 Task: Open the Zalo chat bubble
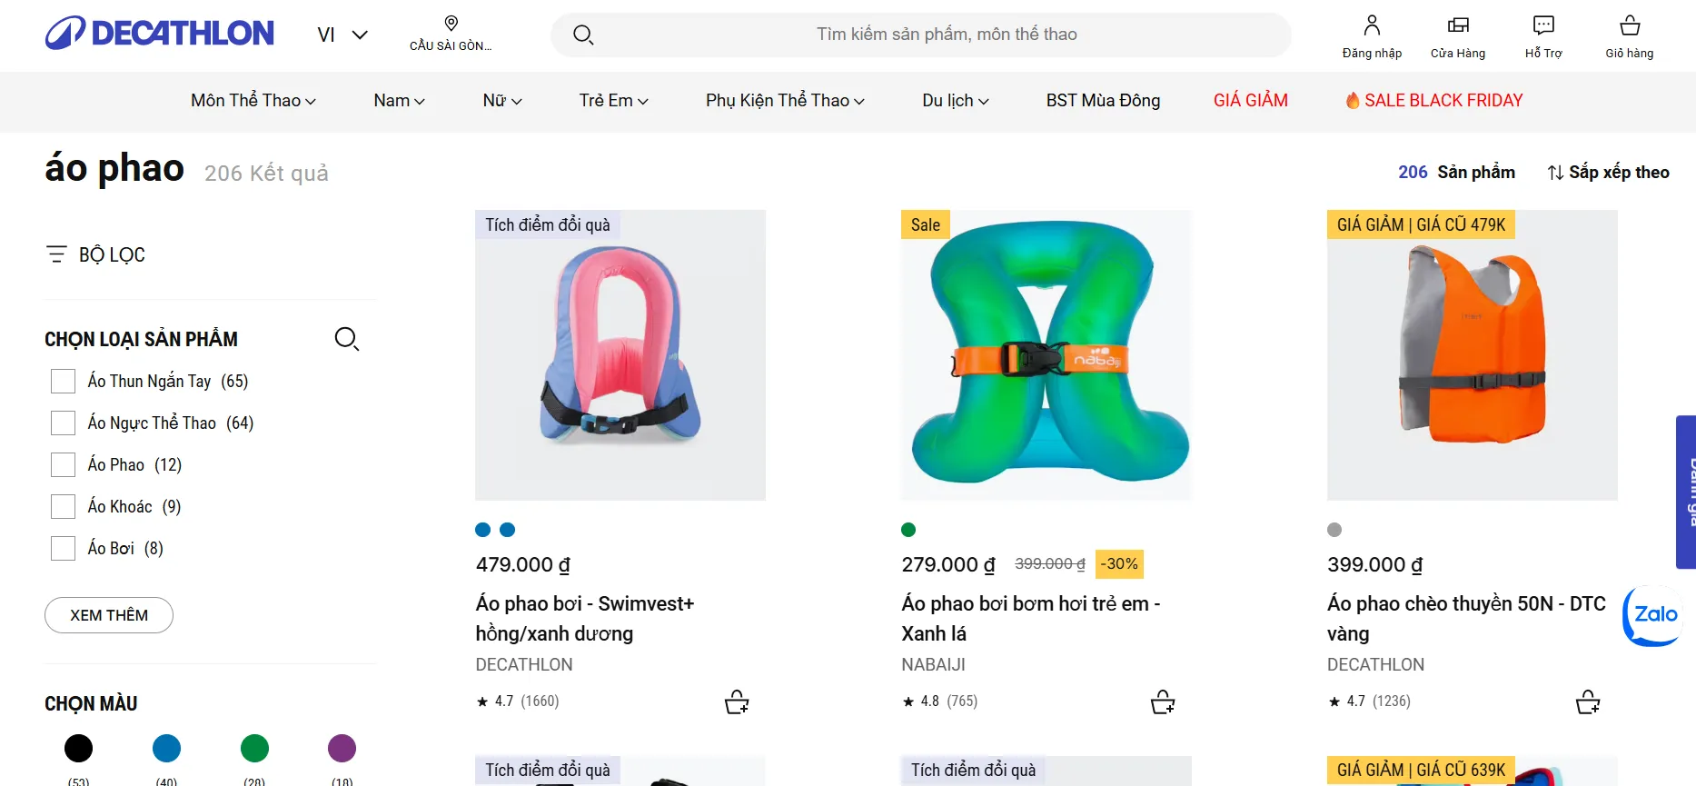(1652, 615)
